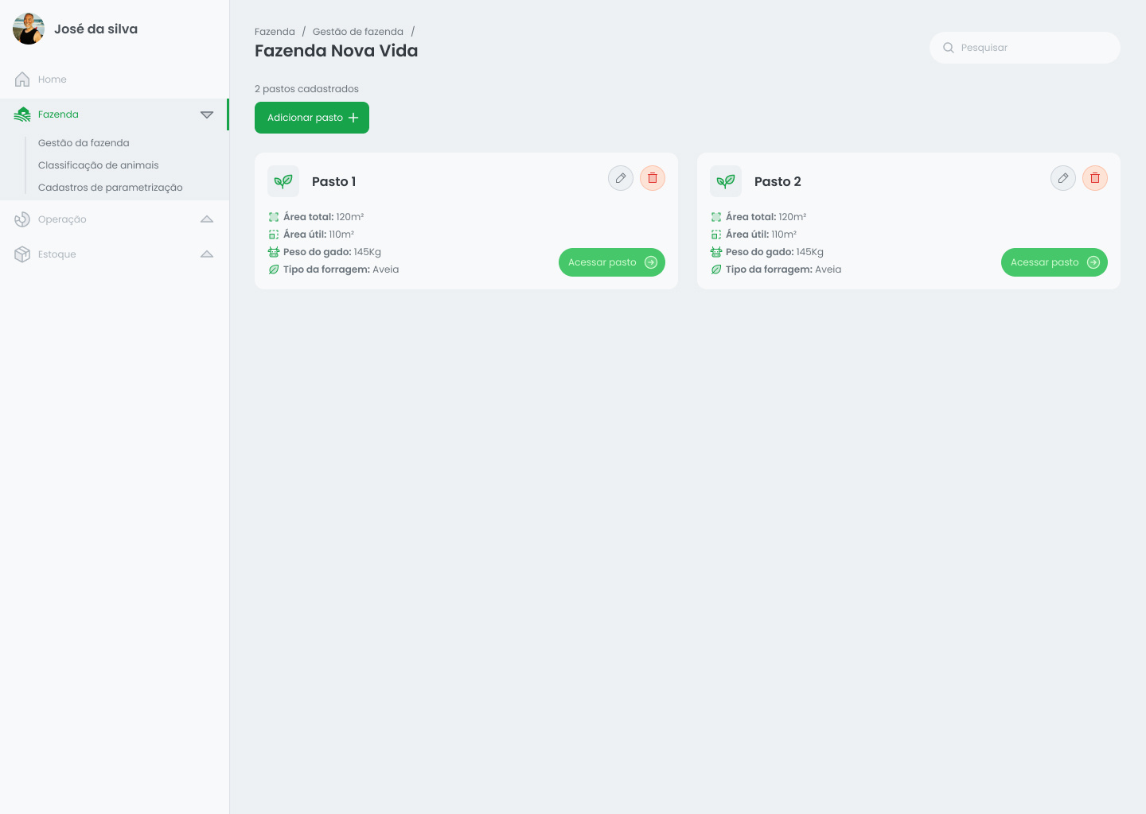
Task: Click Acessar pasto on Pasto 1
Action: pos(602,262)
